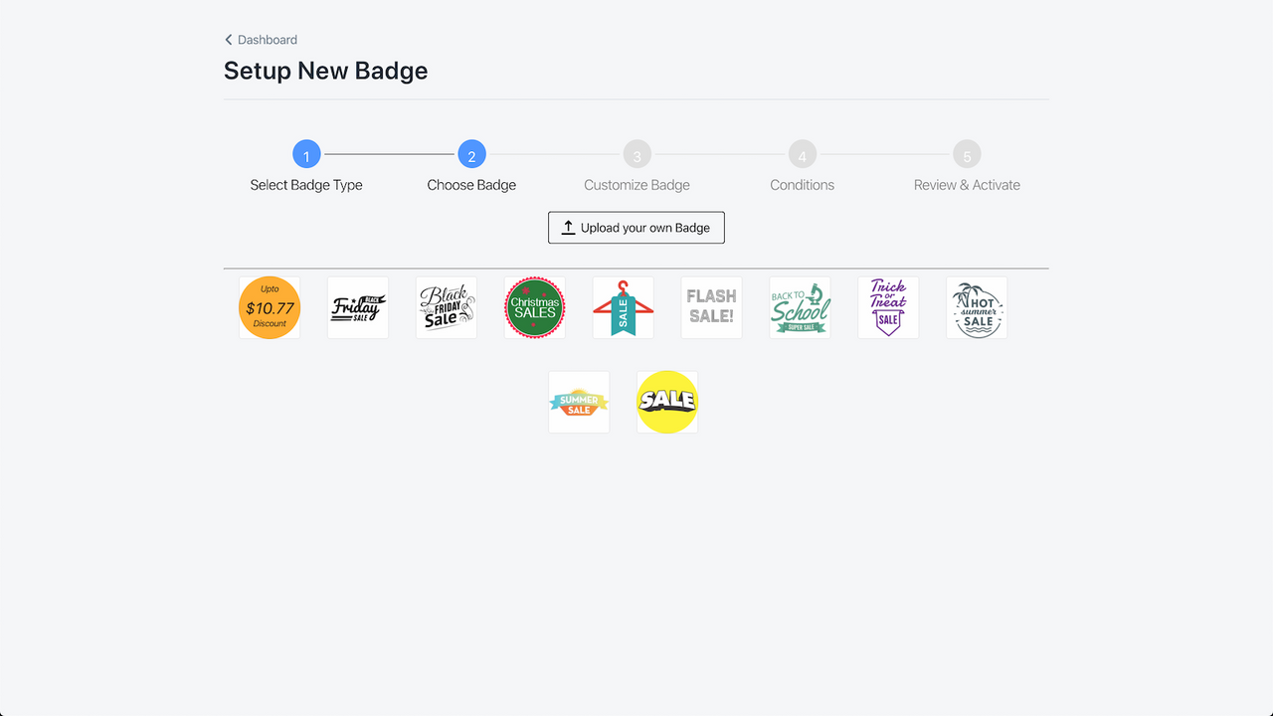Select the Hot Summer Sale palm badge
The width and height of the screenshot is (1273, 716).
(977, 307)
